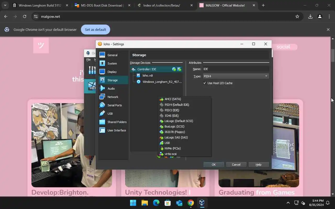This screenshot has width=335, height=209.
Task: Reload the malgow.net page
Action: [25, 16]
